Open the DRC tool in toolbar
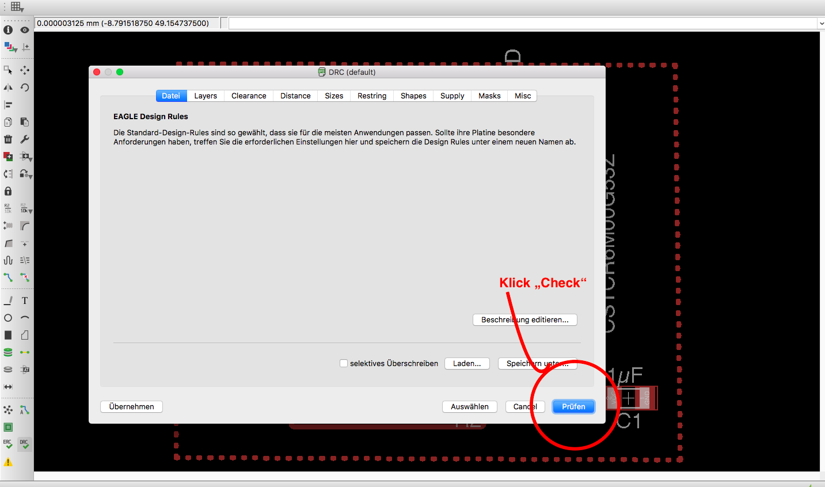 click(24, 444)
